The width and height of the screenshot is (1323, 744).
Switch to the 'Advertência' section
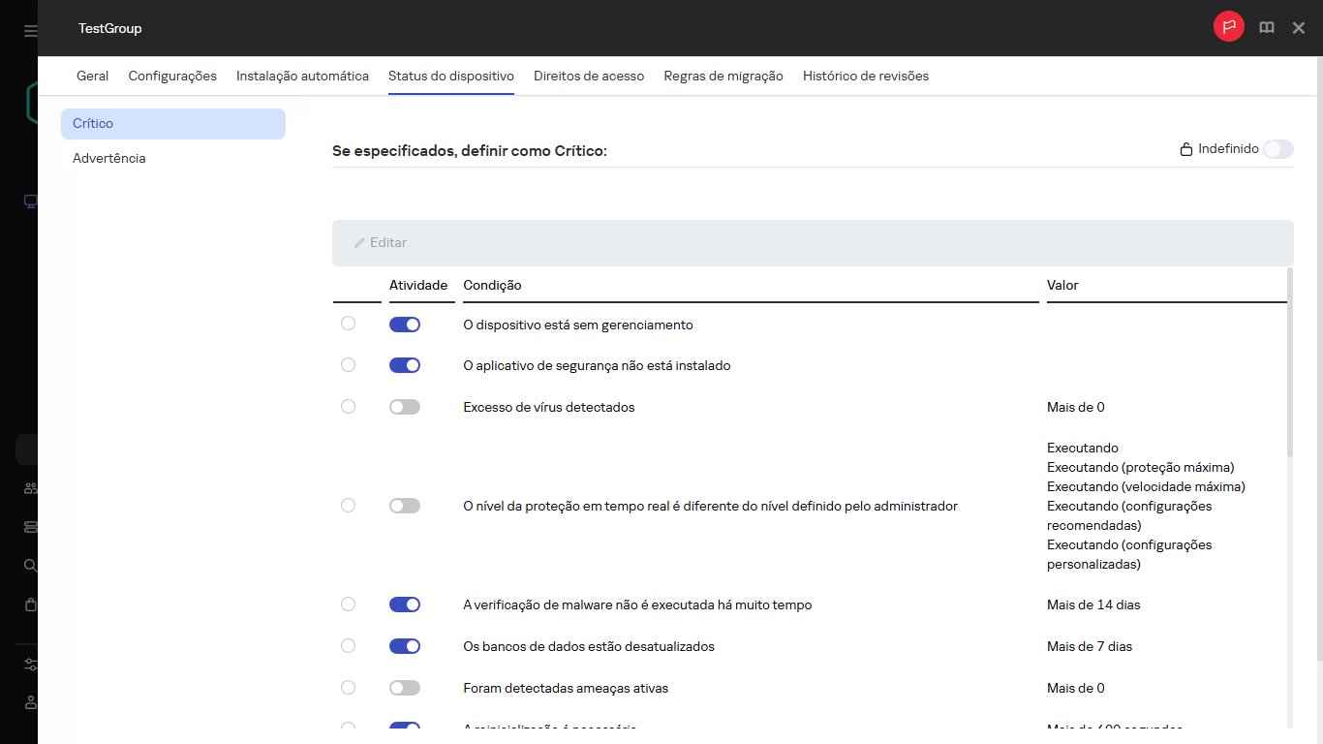tap(108, 157)
